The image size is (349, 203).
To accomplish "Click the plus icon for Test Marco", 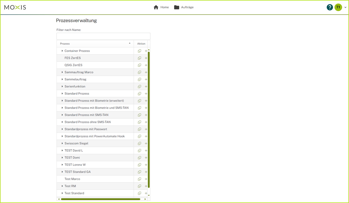I will coord(146,179).
